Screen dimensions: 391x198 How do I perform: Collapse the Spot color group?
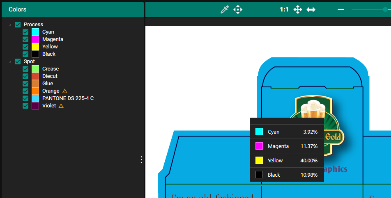10,62
